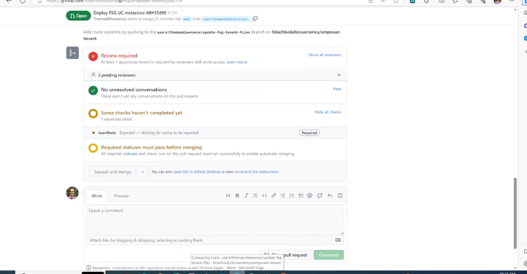This screenshot has height=274, width=527.
Task: Insert a task list in comment
Action: pyautogui.click(x=301, y=195)
